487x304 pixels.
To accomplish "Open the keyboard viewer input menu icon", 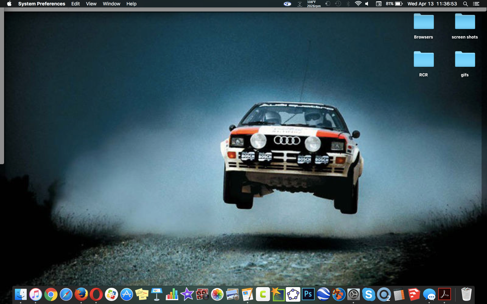I will pyautogui.click(x=379, y=4).
